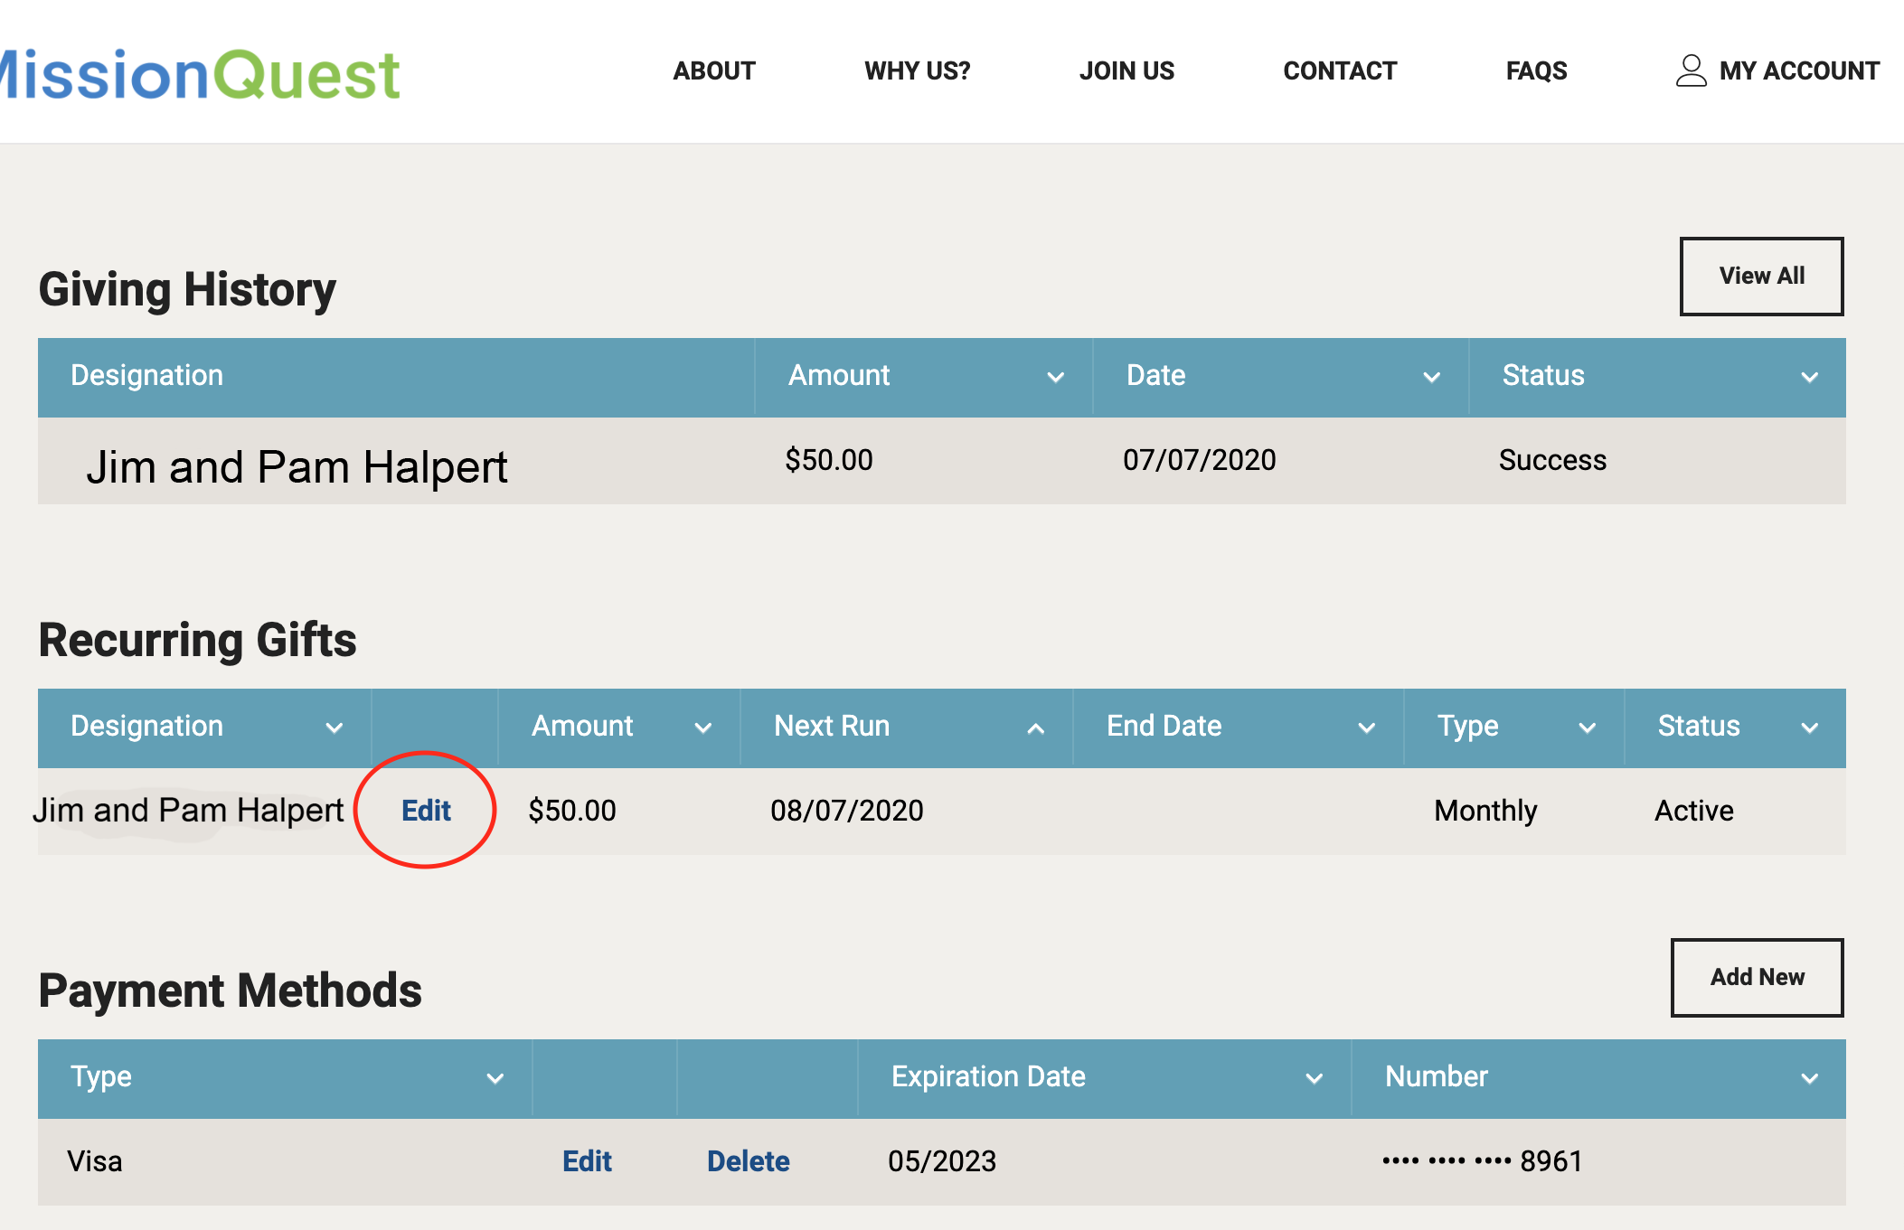Sort Giving History by Status chevron
This screenshot has height=1230, width=1904.
(1809, 377)
